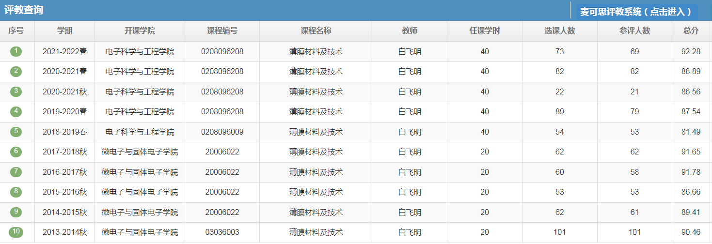
Task: Click course number 0208096009 cell
Action: (222, 132)
